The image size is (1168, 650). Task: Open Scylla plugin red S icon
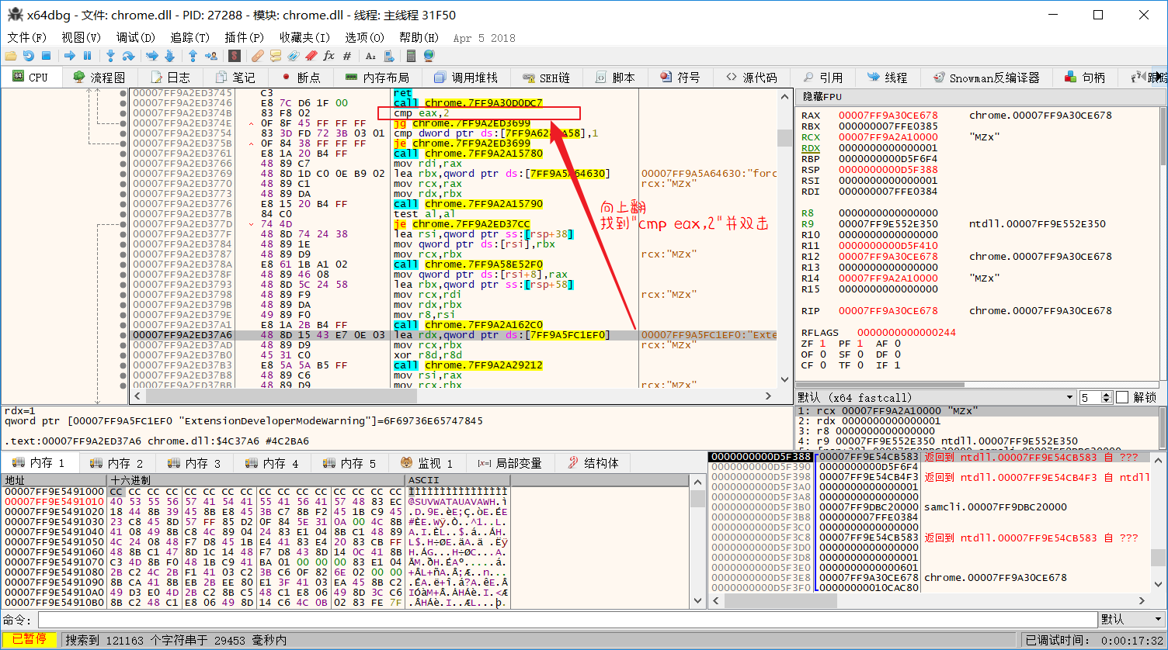[x=235, y=56]
